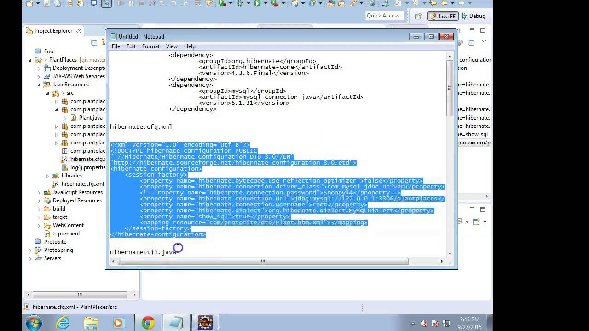Click the Notepad icon on the taskbar
589x331 pixels.
[x=176, y=323]
